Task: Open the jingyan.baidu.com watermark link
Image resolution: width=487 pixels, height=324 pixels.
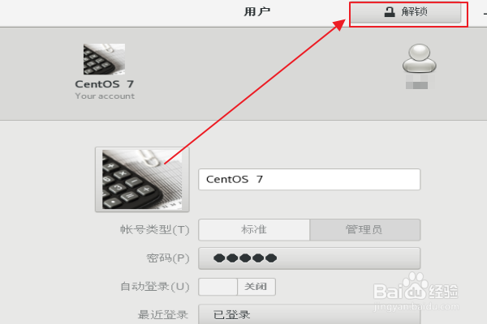Action: pyautogui.click(x=416, y=307)
